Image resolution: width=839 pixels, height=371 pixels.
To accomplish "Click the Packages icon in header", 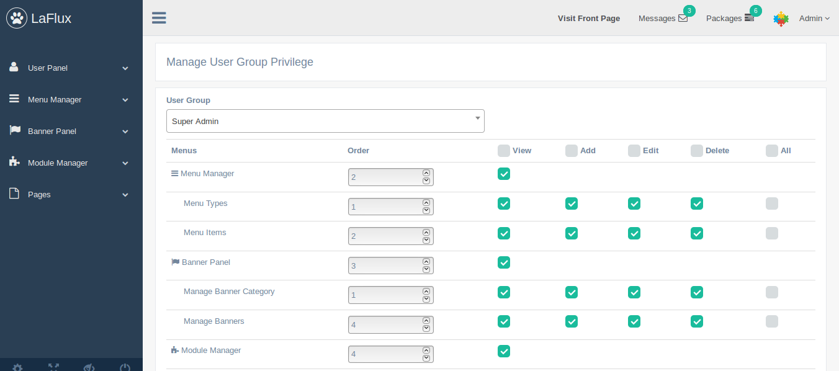I will pyautogui.click(x=749, y=19).
